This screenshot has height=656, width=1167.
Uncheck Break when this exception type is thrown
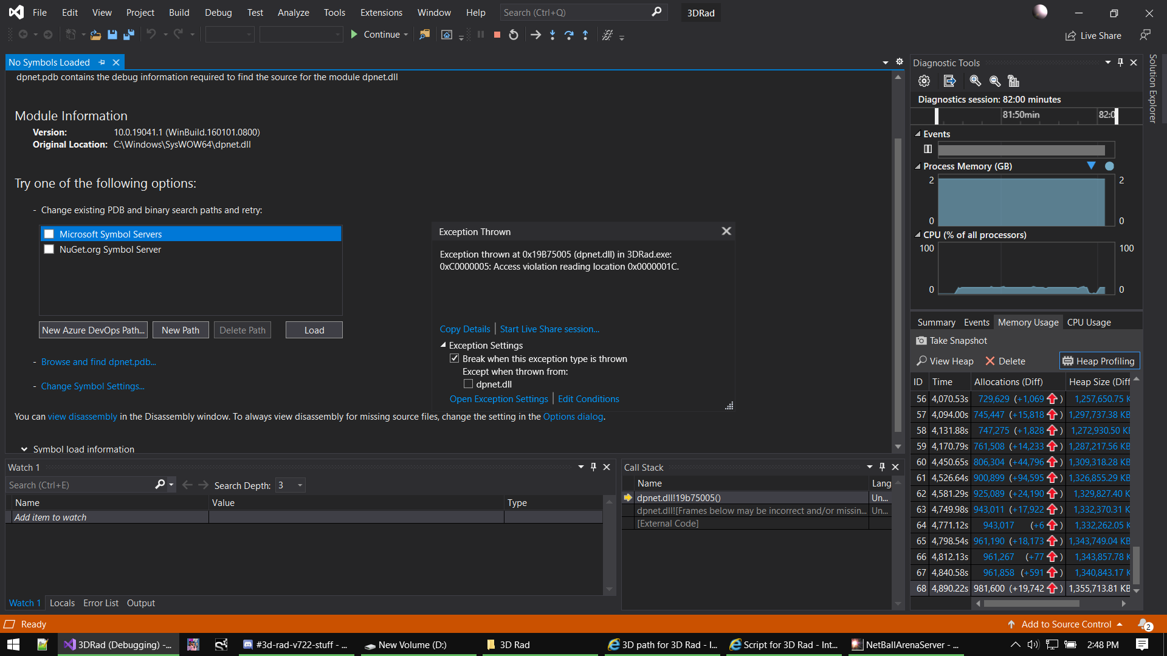tap(454, 359)
